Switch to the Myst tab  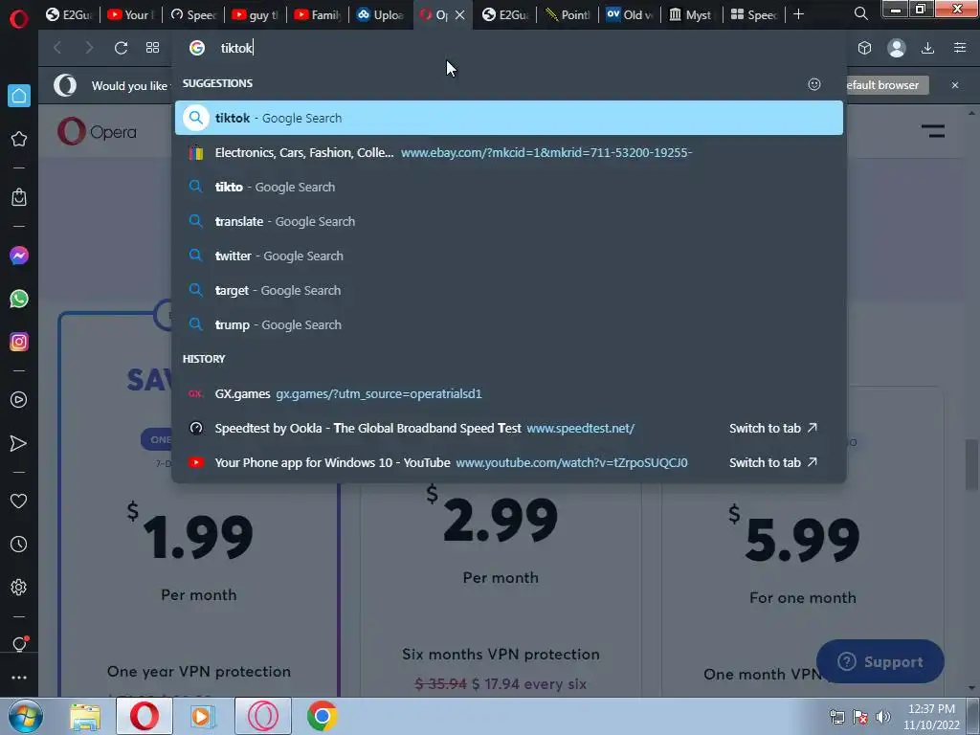click(x=691, y=14)
